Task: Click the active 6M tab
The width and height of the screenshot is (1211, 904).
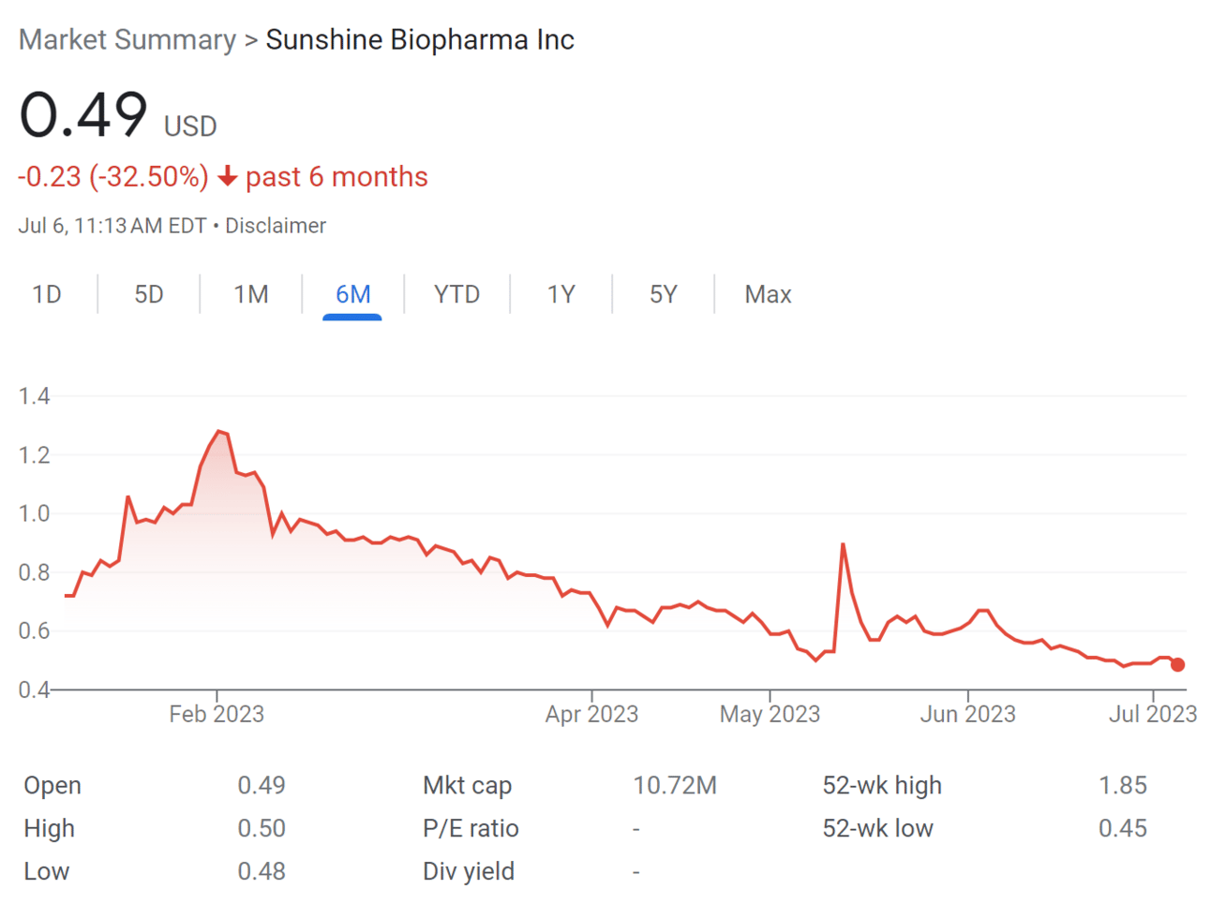Action: [352, 295]
